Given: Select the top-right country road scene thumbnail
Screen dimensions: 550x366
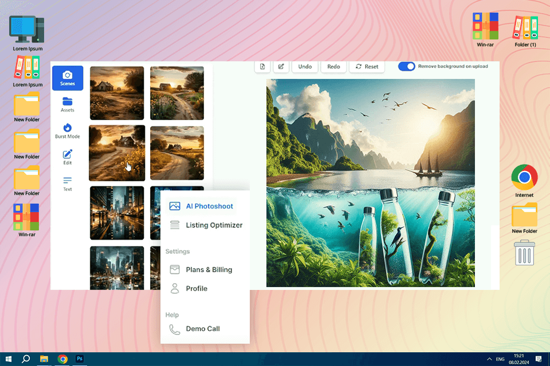Looking at the screenshot, I should point(177,93).
